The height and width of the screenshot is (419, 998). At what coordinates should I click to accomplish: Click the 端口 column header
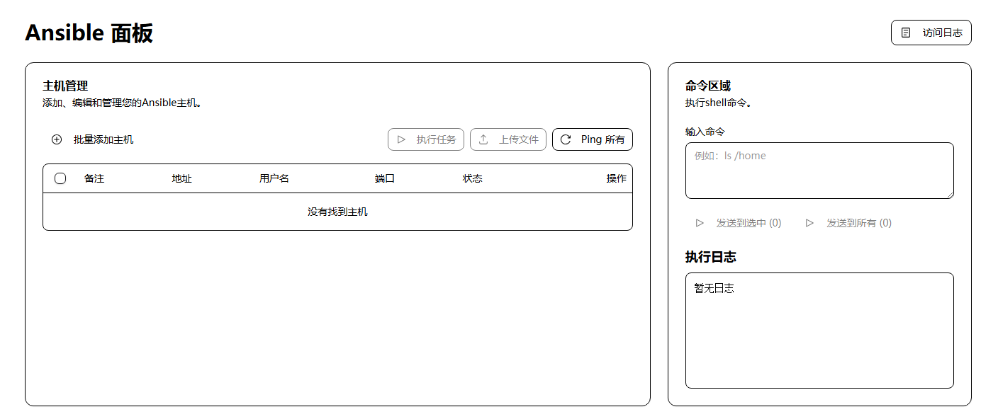coord(385,178)
